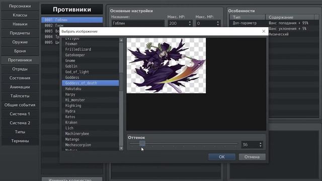Switch to Система 2 tab

20,123
